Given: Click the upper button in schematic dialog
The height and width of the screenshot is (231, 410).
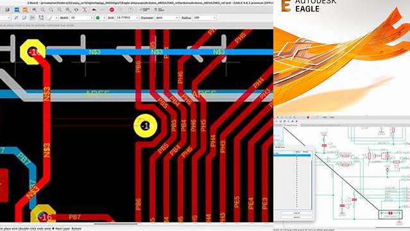Looking at the screenshot, I should tap(296, 213).
